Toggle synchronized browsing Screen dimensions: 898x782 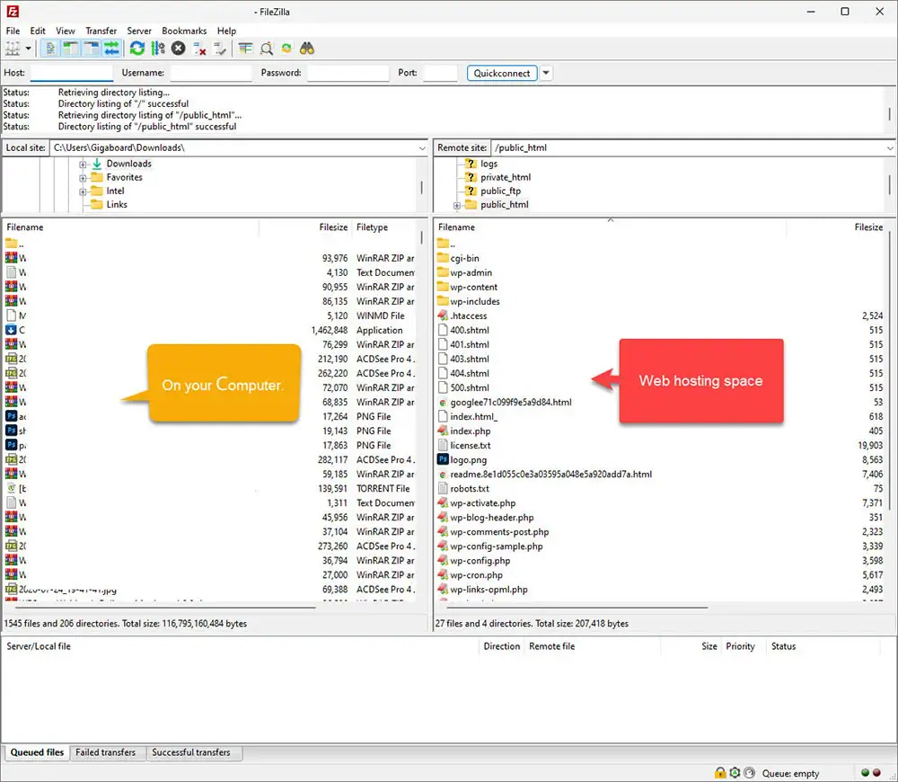[x=286, y=49]
